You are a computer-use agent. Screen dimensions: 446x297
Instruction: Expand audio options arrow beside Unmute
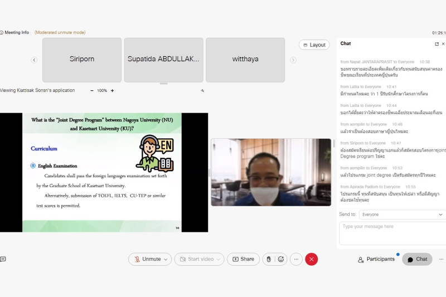coord(166,259)
